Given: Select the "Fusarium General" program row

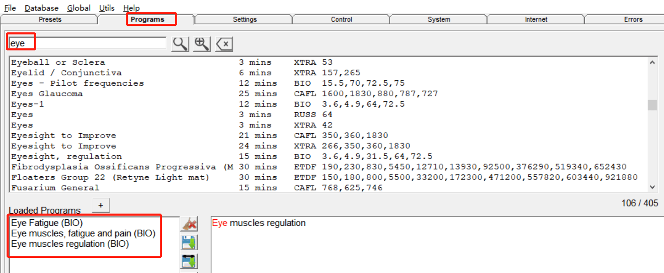Looking at the screenshot, I should click(x=328, y=188).
